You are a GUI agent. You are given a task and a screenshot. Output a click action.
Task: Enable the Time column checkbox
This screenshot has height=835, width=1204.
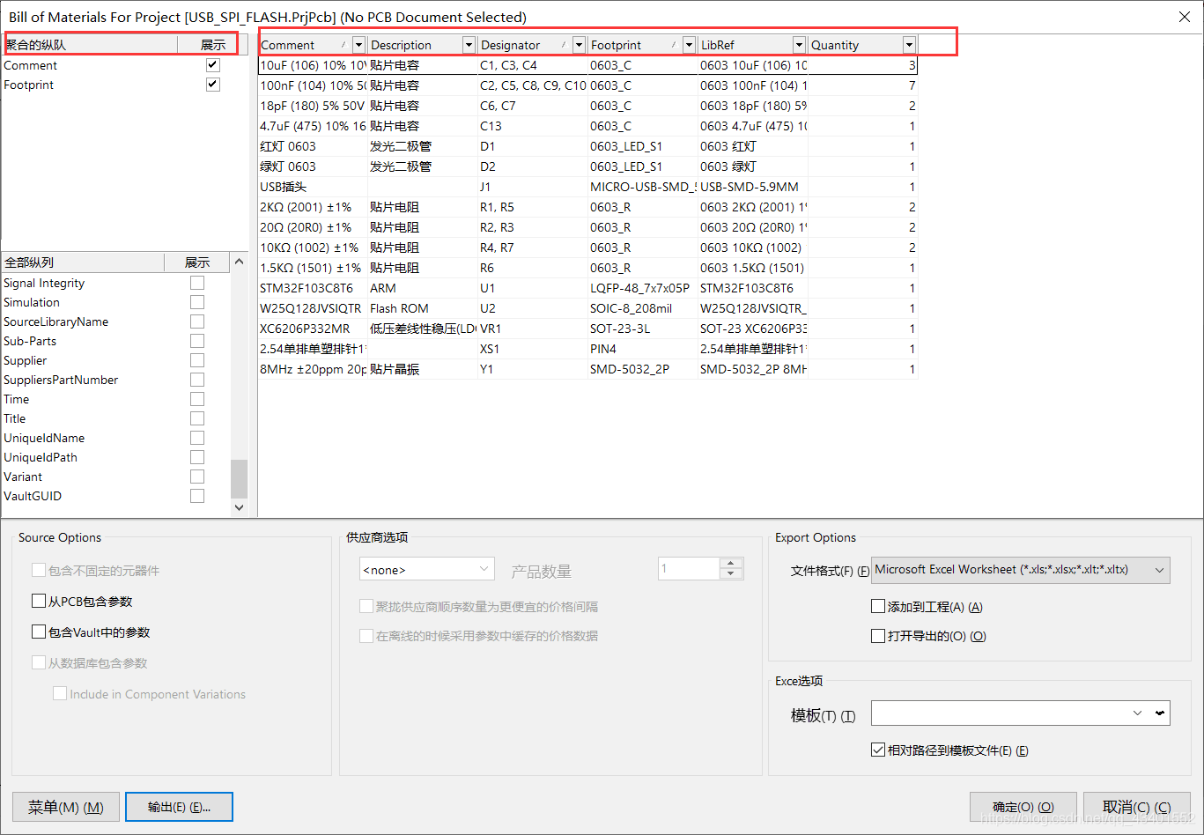[197, 399]
